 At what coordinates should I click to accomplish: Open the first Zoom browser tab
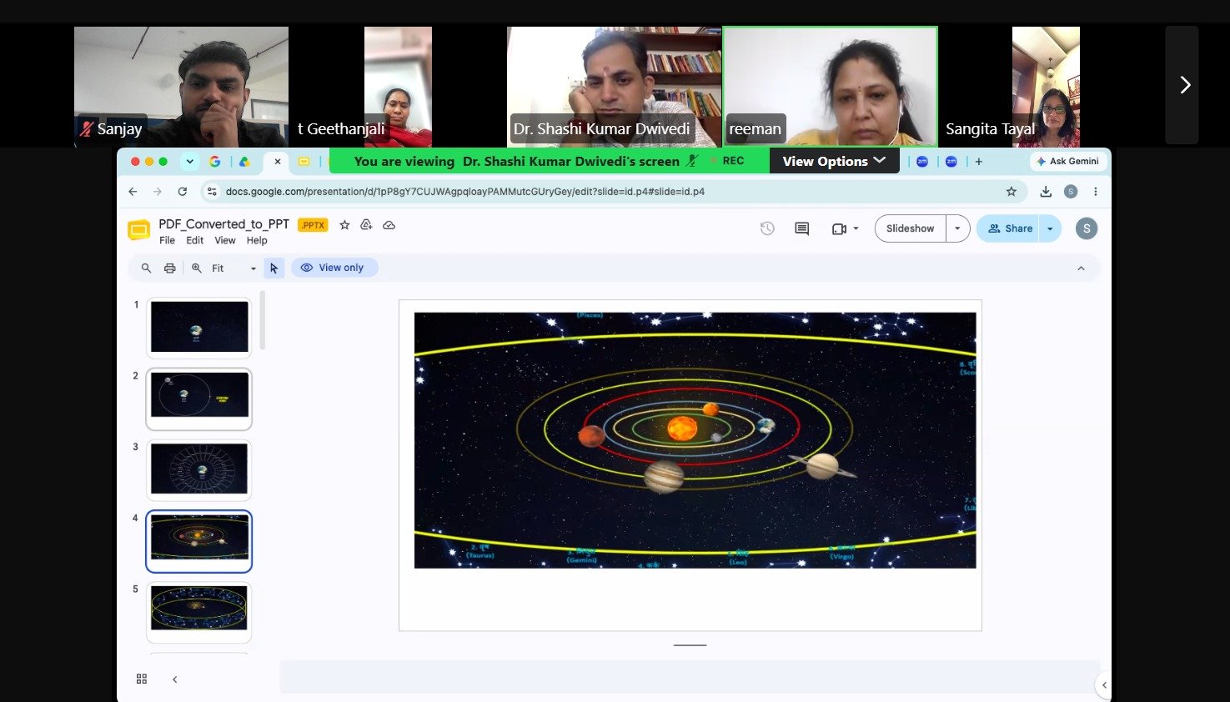(922, 162)
